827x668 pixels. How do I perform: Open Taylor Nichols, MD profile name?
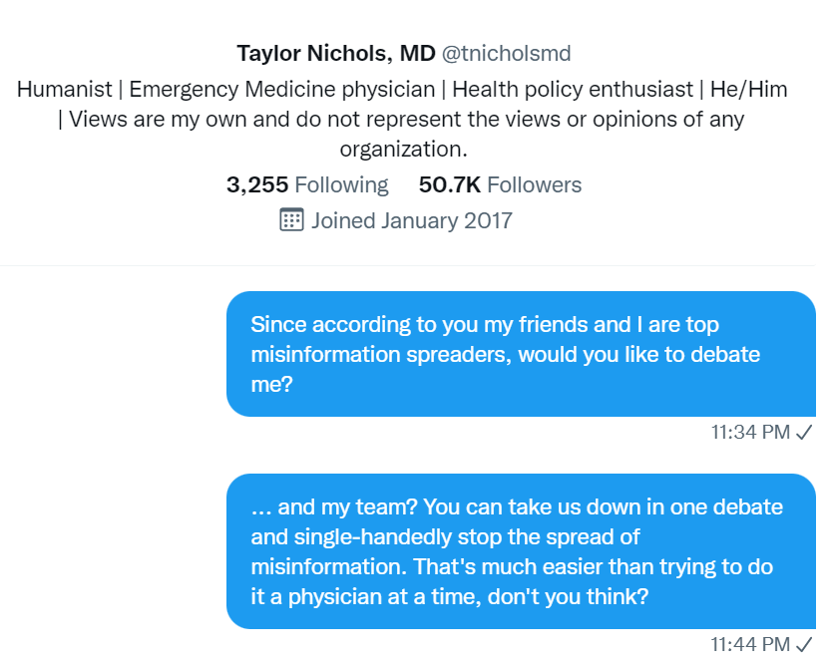point(336,53)
